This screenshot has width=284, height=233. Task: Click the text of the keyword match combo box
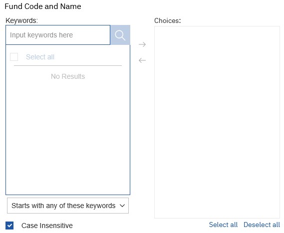63,206
